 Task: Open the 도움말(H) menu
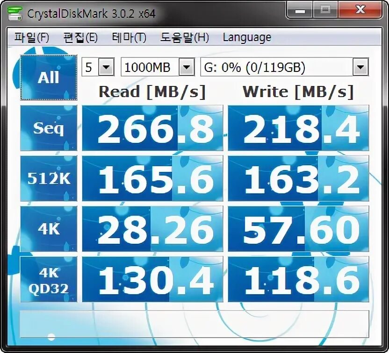185,38
